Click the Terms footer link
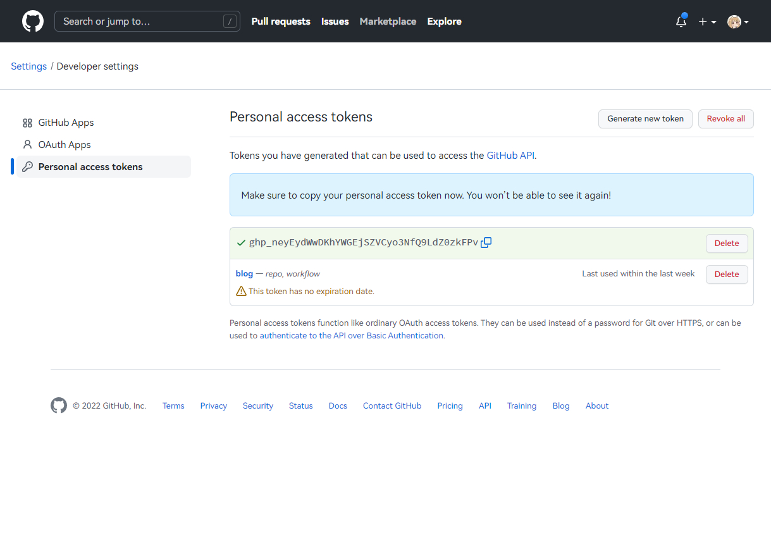 click(x=173, y=406)
